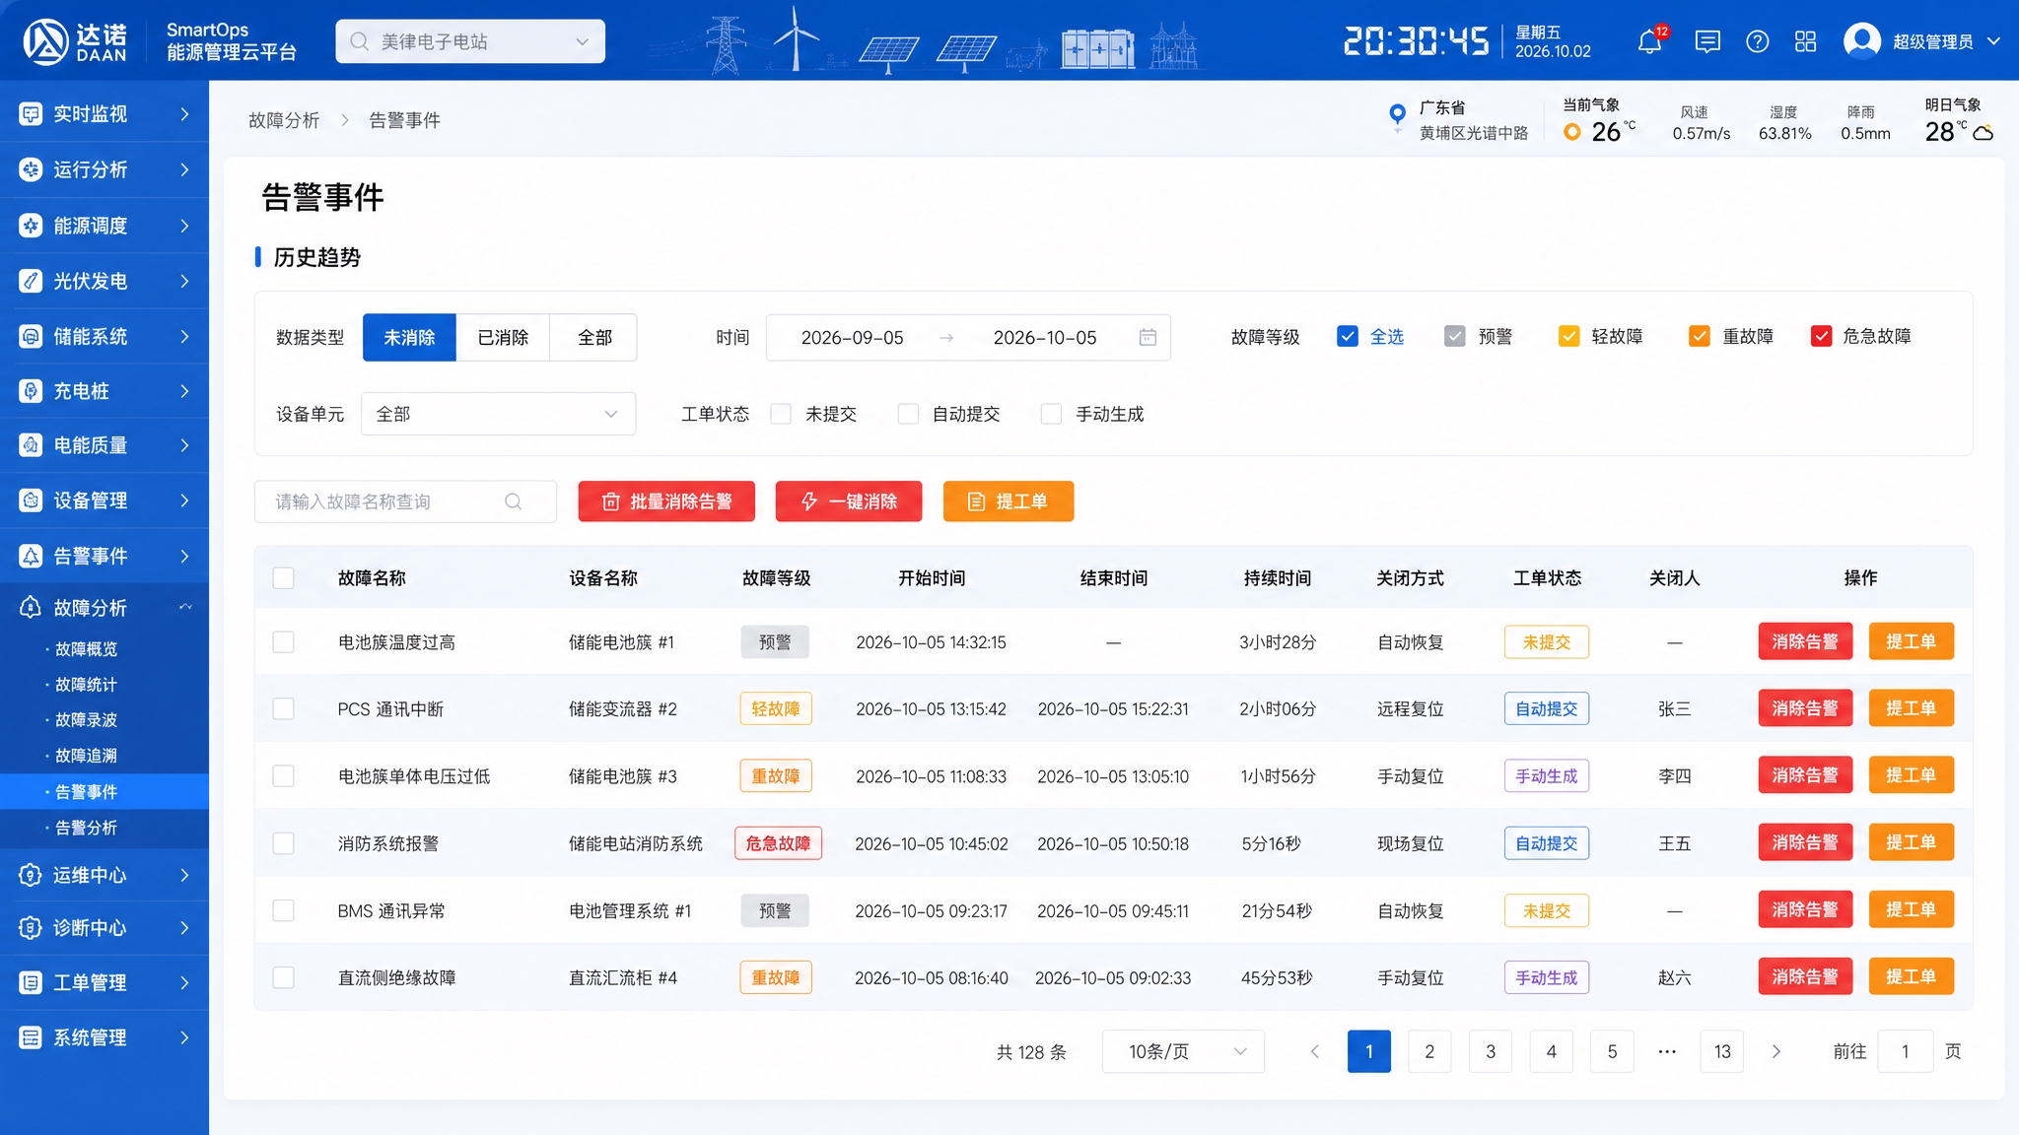The image size is (2019, 1135).
Task: Collapse the 故障分析 sidebar section
Action: 104,608
